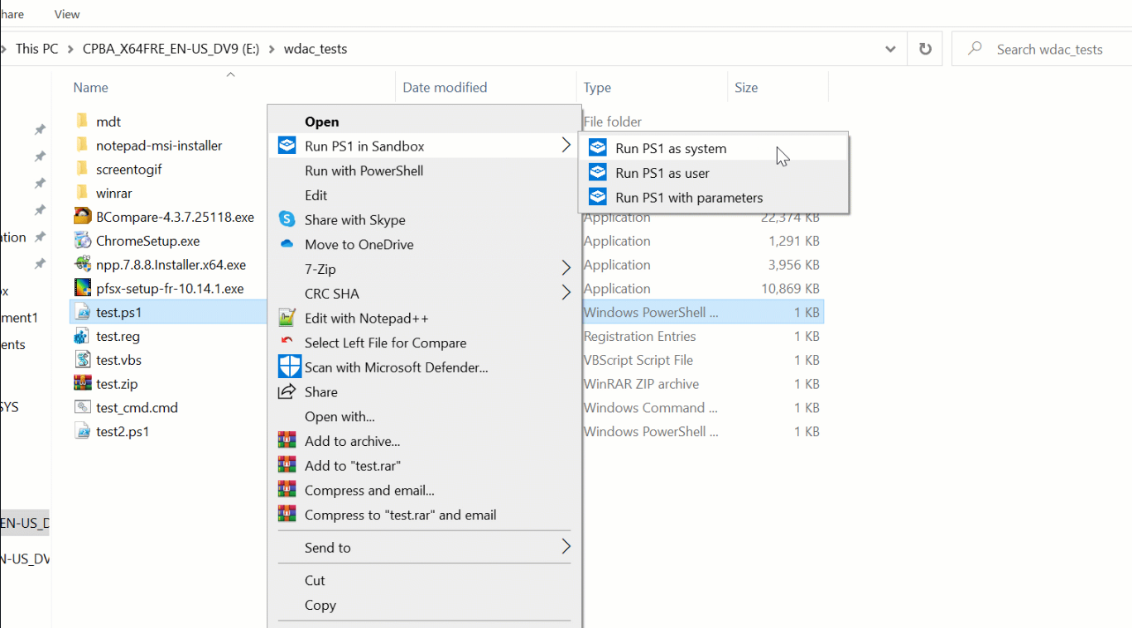This screenshot has height=628, width=1132.
Task: Click the OneDrive cloud icon in menu
Action: (x=287, y=244)
